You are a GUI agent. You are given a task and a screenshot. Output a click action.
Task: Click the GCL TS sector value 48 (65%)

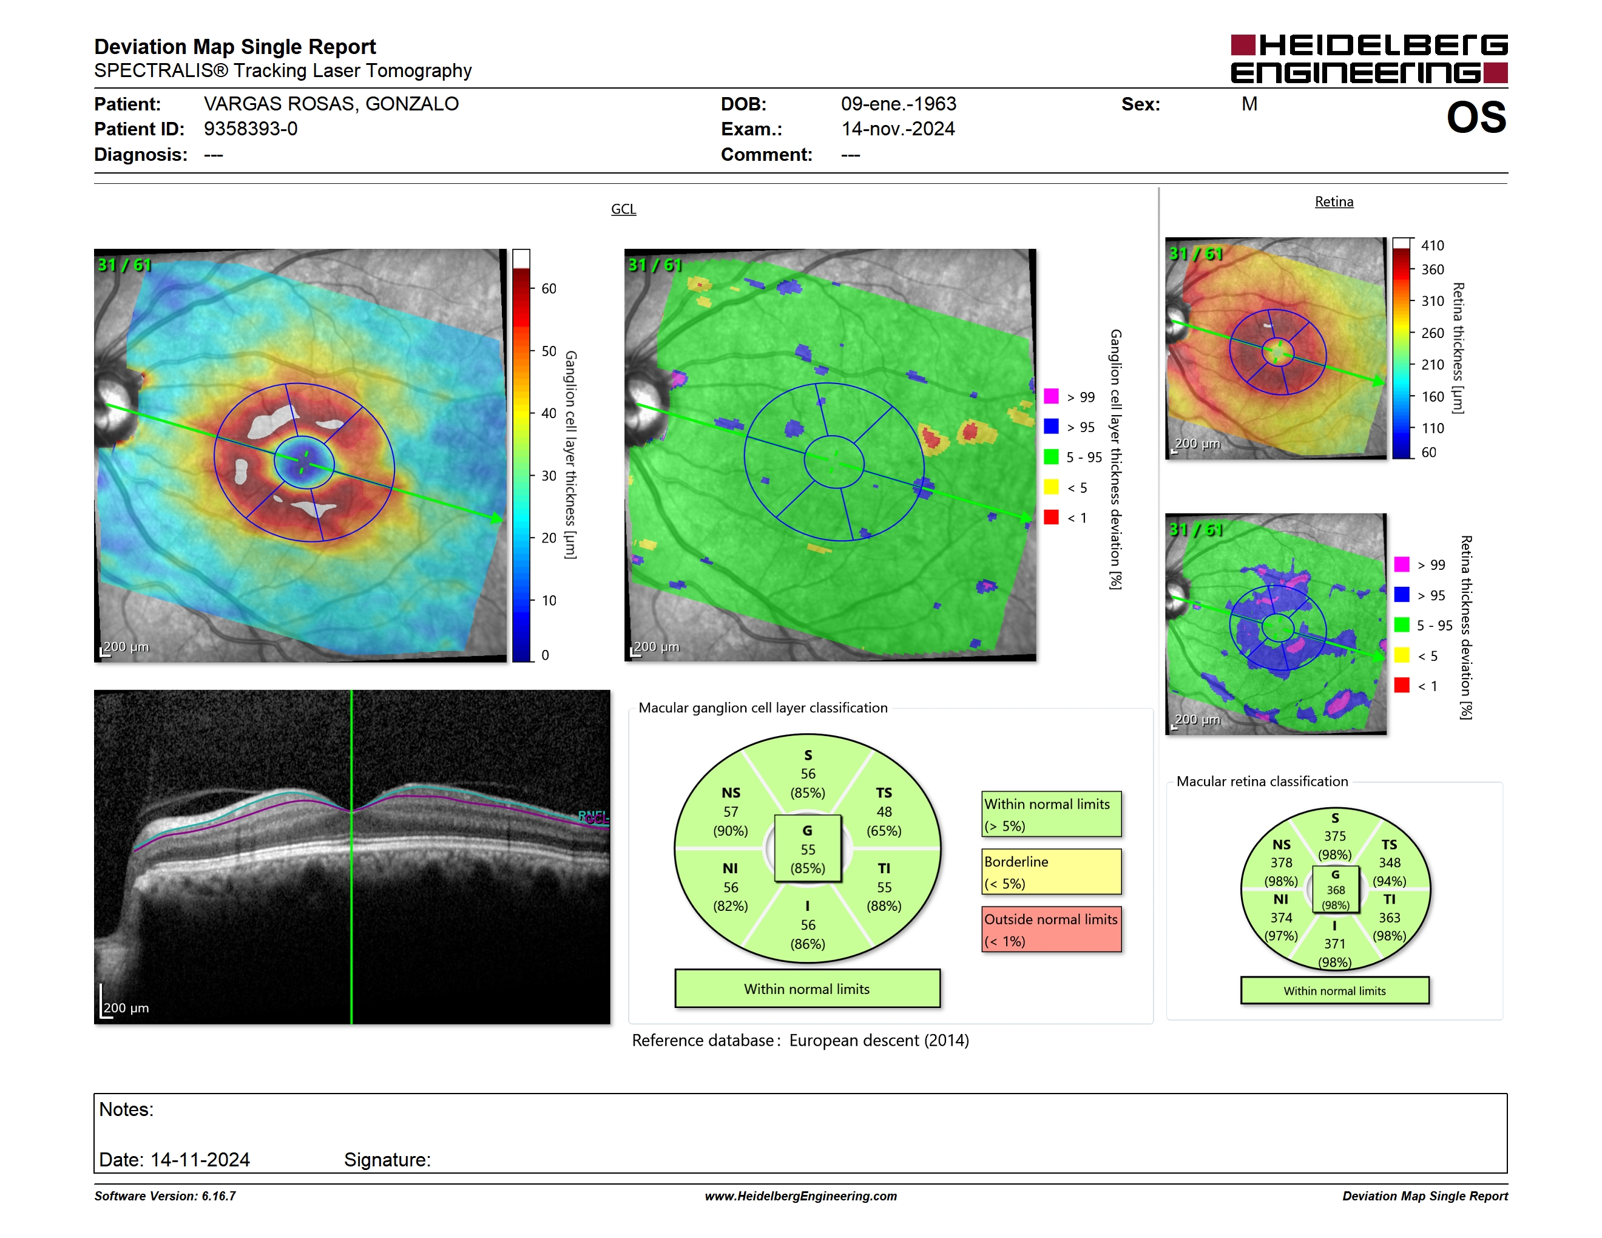point(884,822)
